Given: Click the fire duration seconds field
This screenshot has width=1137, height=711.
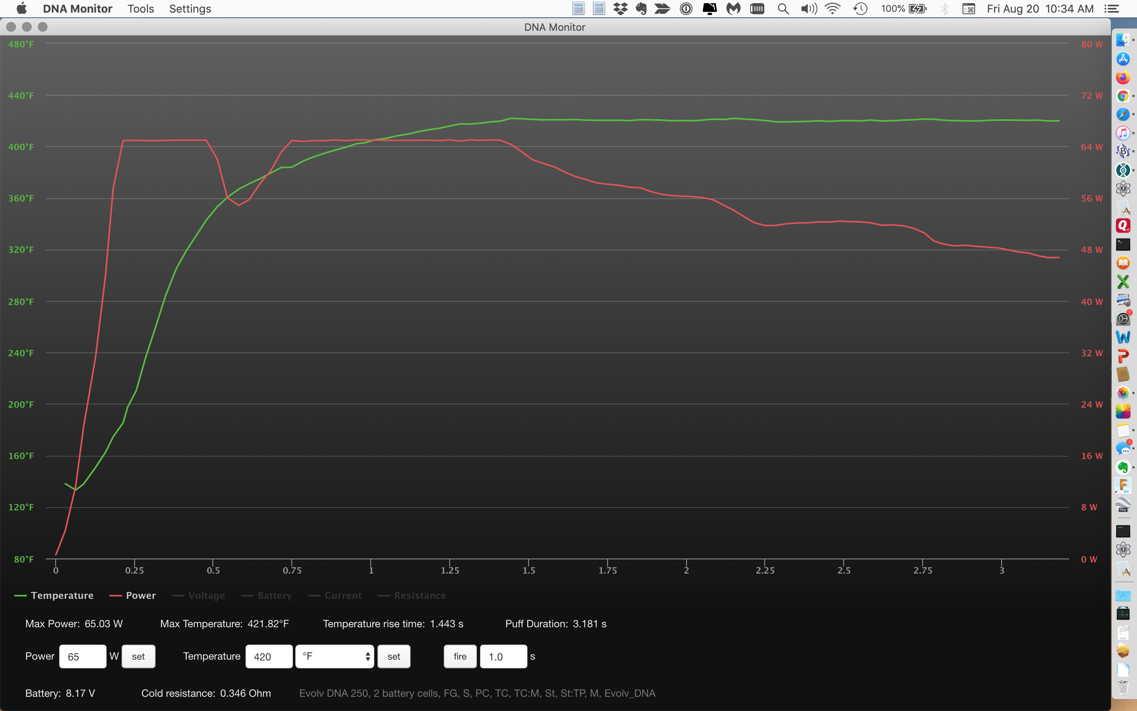Looking at the screenshot, I should pyautogui.click(x=503, y=656).
